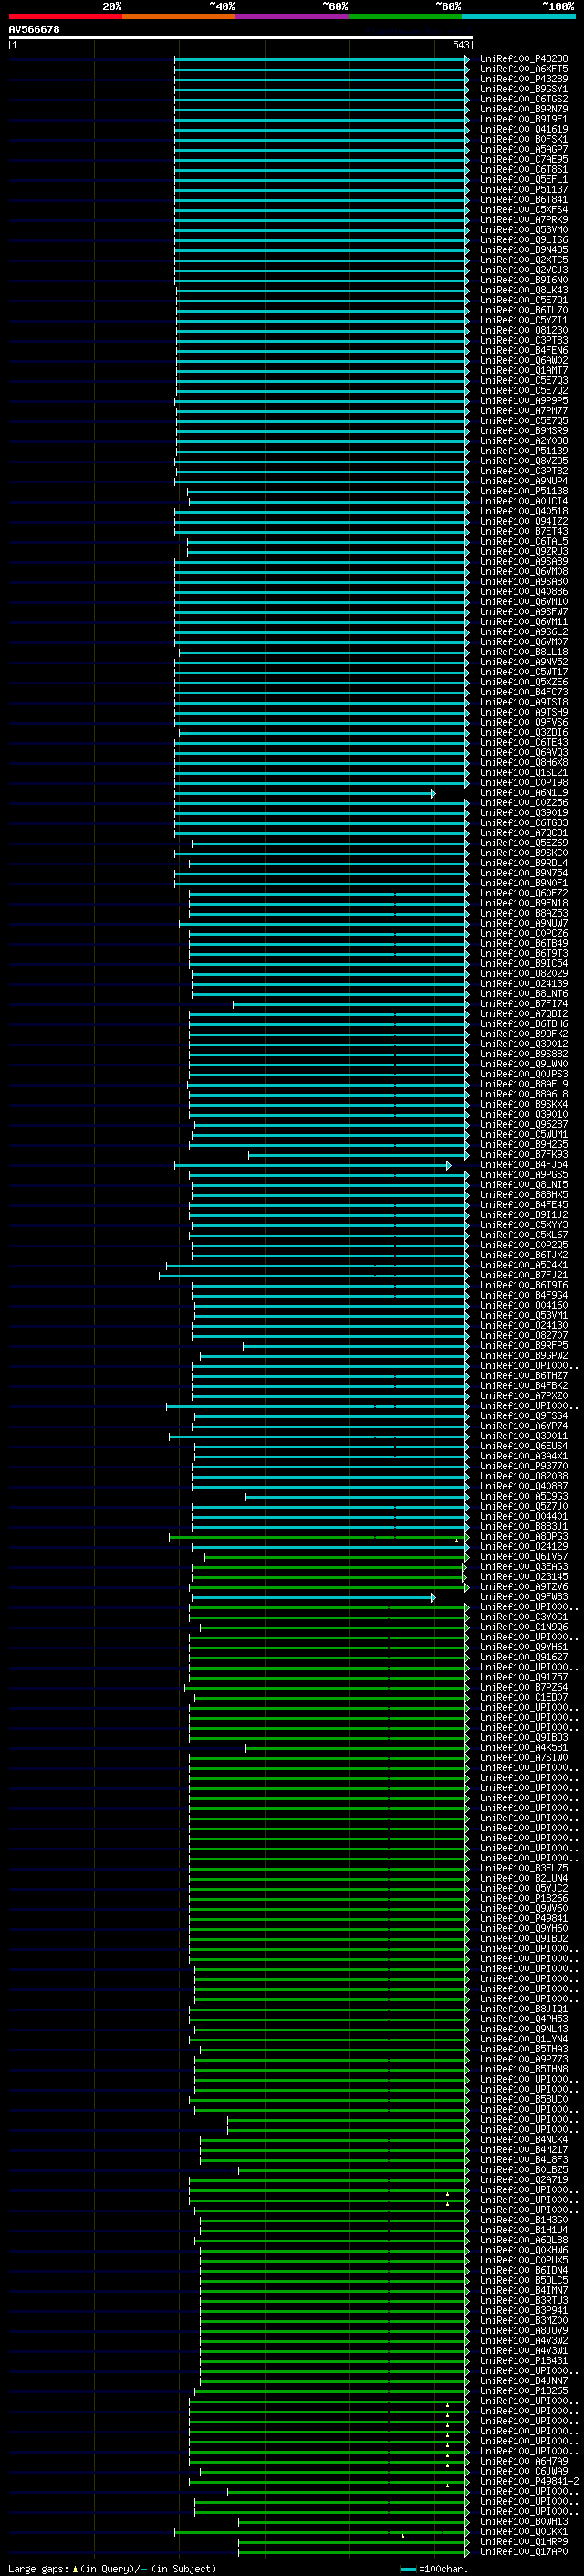Screen dimensions: 584x2576
Task: Select the UniRef100_P51137 hit label
Action: click(x=523, y=189)
